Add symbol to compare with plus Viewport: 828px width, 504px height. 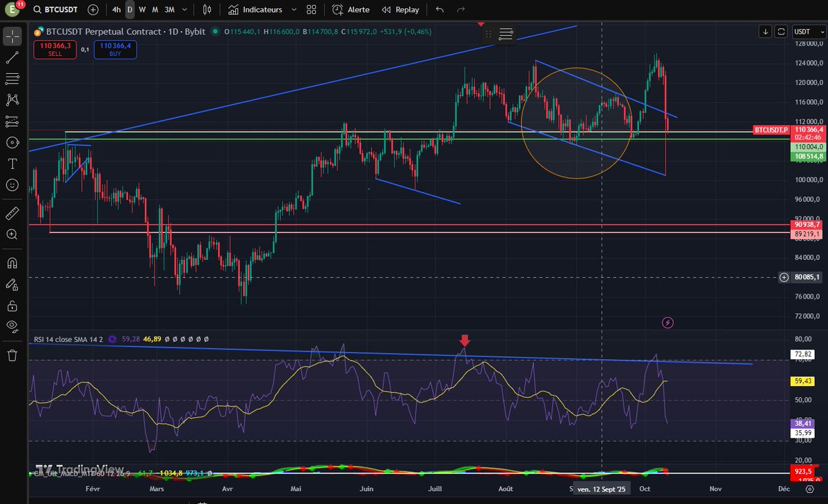(x=93, y=10)
